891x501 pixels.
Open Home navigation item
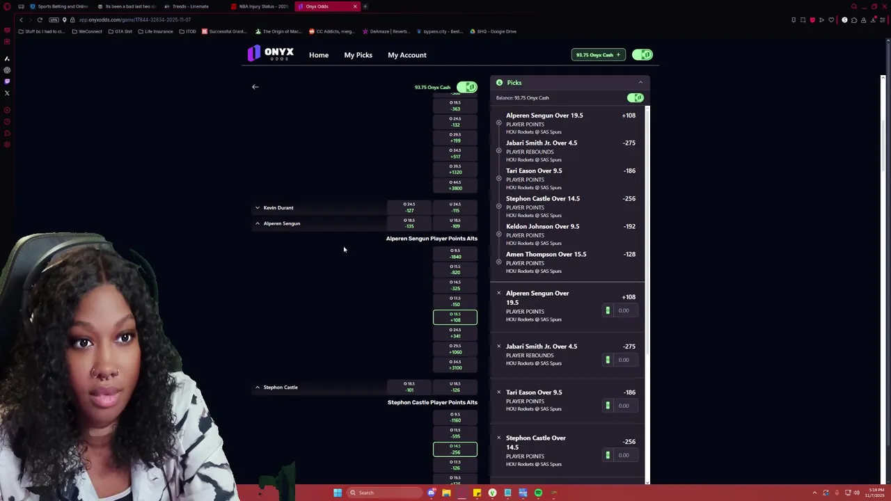point(319,55)
